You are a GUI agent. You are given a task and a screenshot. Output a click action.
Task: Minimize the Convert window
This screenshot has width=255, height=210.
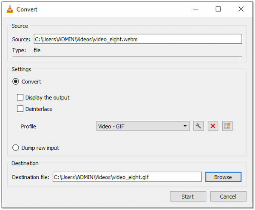point(195,9)
